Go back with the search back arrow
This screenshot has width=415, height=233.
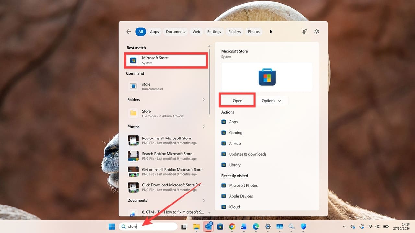point(129,32)
